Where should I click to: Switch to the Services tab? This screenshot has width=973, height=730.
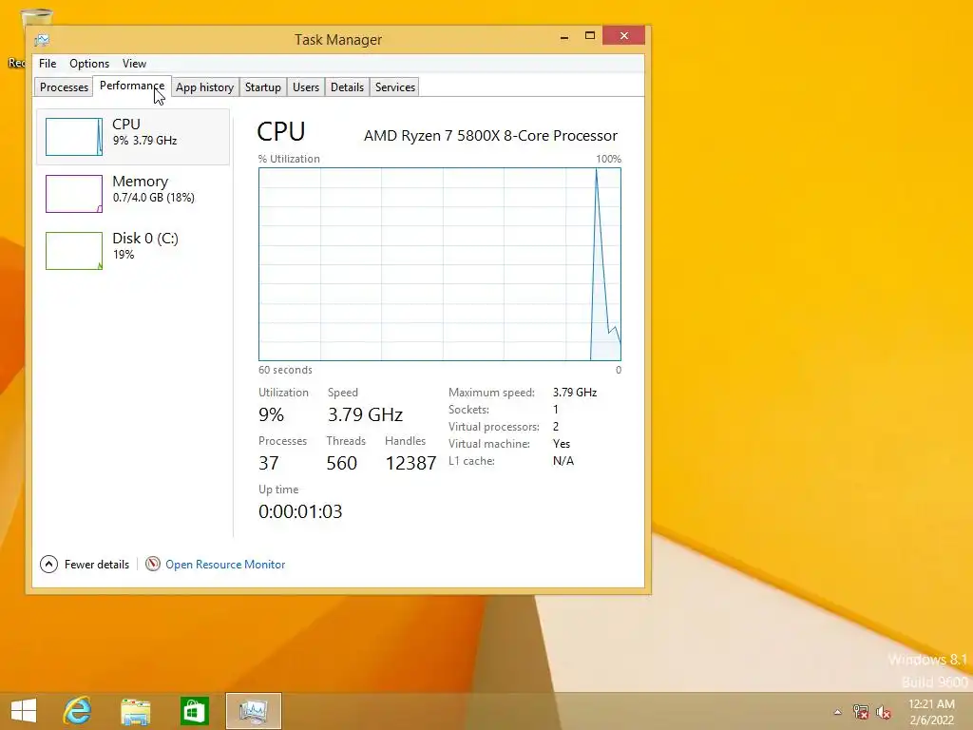(394, 86)
